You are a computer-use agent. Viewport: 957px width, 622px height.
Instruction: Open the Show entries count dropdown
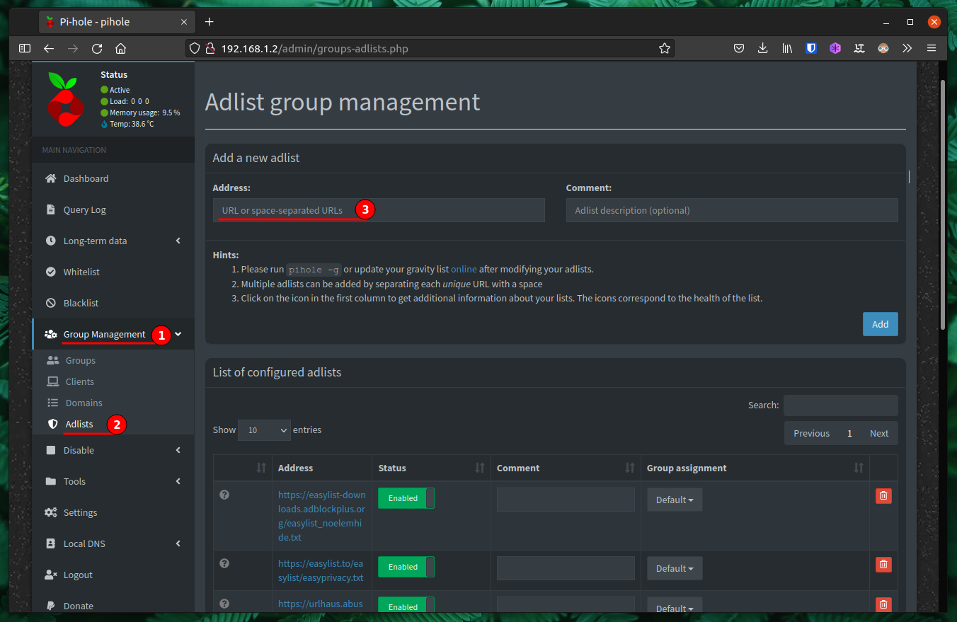click(265, 430)
